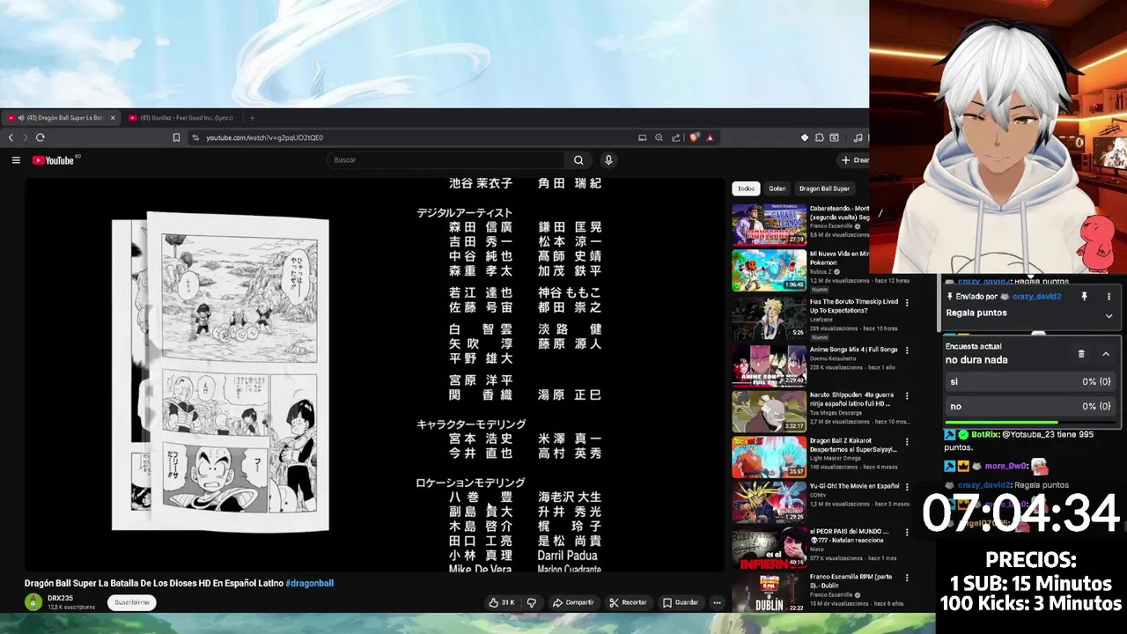
Task: Open the browser extensions puzzle icon
Action: tap(819, 137)
